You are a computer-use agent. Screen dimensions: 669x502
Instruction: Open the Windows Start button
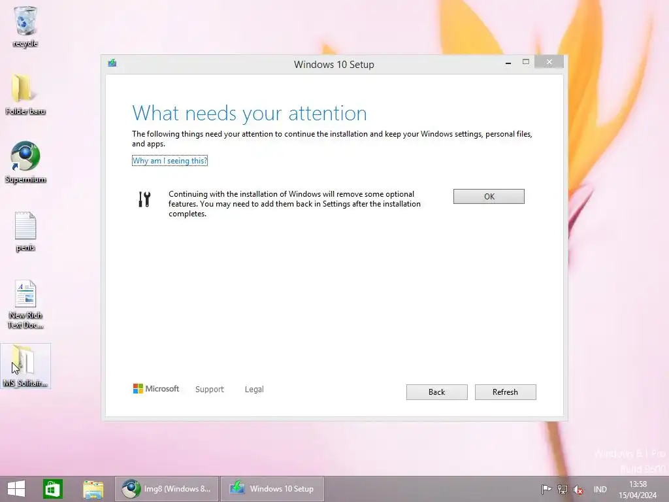coord(16,489)
